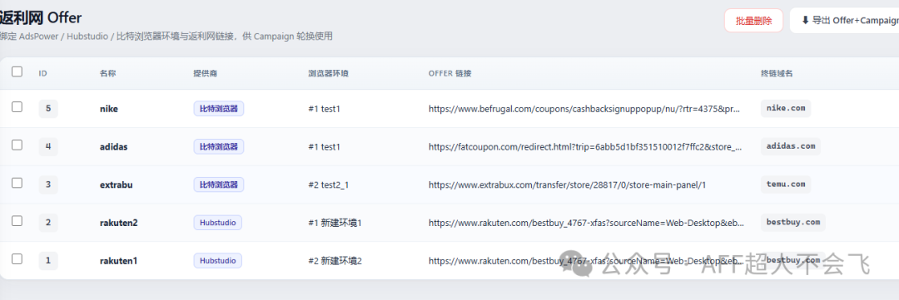The width and height of the screenshot is (899, 300).
Task: Click the 导出 Offer+Campaign button
Action: 844,21
